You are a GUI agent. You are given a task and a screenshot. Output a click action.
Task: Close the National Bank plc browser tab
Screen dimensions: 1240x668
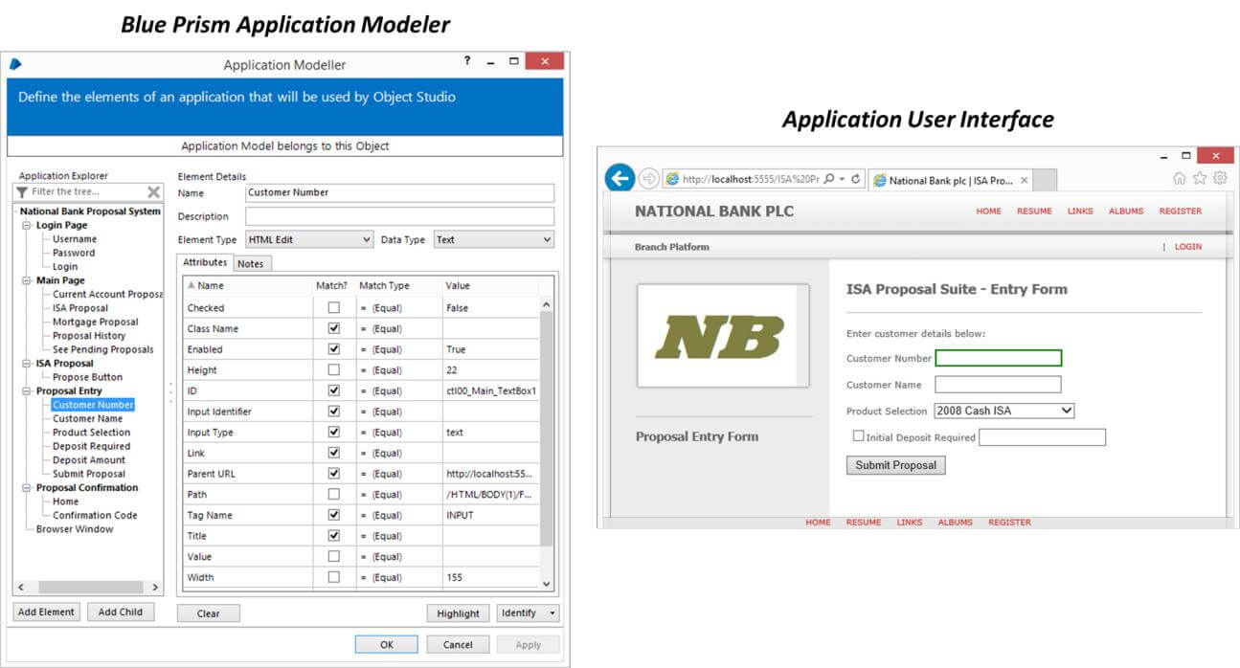(x=1024, y=180)
